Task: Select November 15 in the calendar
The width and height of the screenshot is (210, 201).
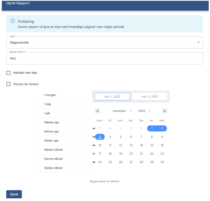Action: [x=152, y=145]
